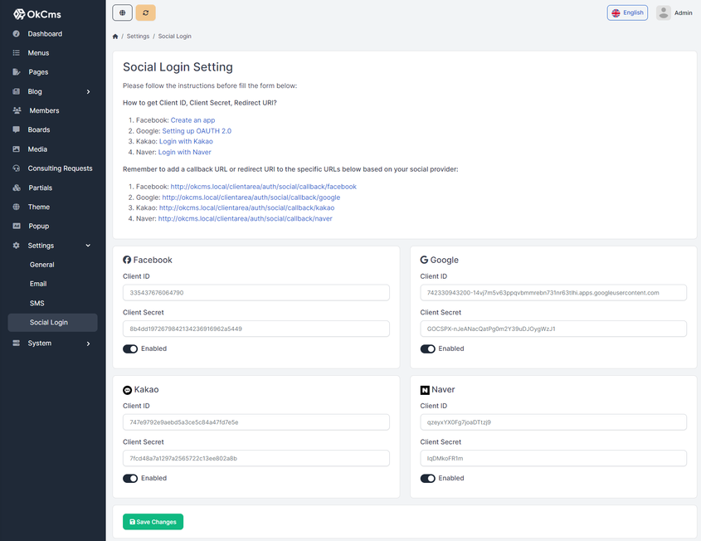The width and height of the screenshot is (701, 541).
Task: Click the Dashboard gauge icon in sidebar
Action: tap(17, 34)
